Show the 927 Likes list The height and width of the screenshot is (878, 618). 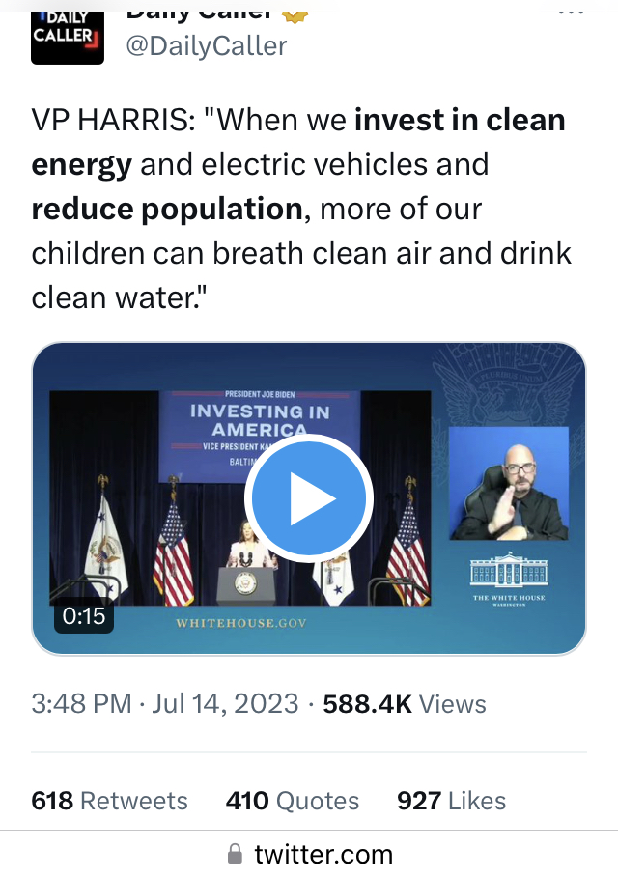pos(451,801)
